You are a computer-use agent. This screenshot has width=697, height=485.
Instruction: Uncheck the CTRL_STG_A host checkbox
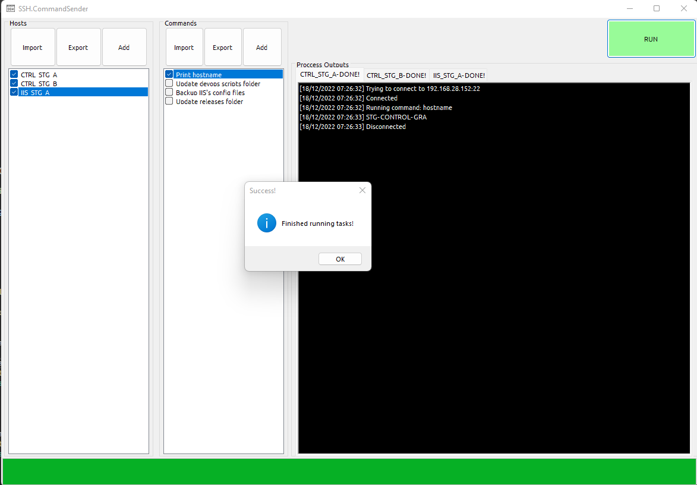(x=14, y=74)
